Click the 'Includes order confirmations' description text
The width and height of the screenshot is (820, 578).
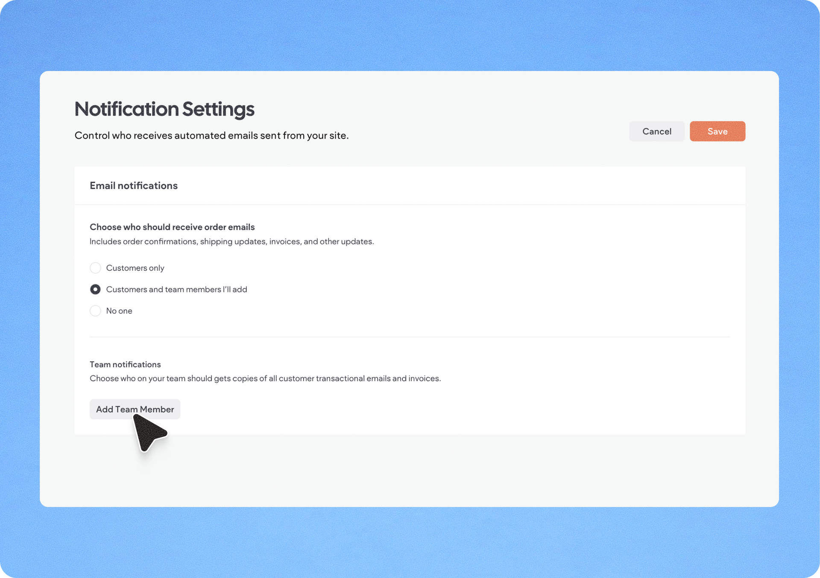[x=231, y=241]
